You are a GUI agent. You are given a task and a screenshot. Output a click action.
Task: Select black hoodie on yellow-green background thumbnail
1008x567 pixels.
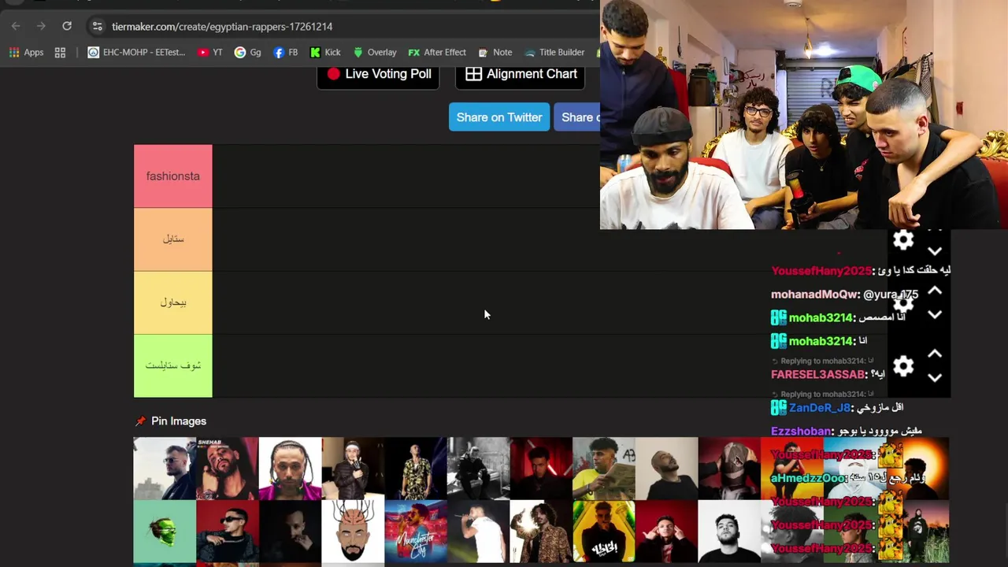tap(604, 532)
